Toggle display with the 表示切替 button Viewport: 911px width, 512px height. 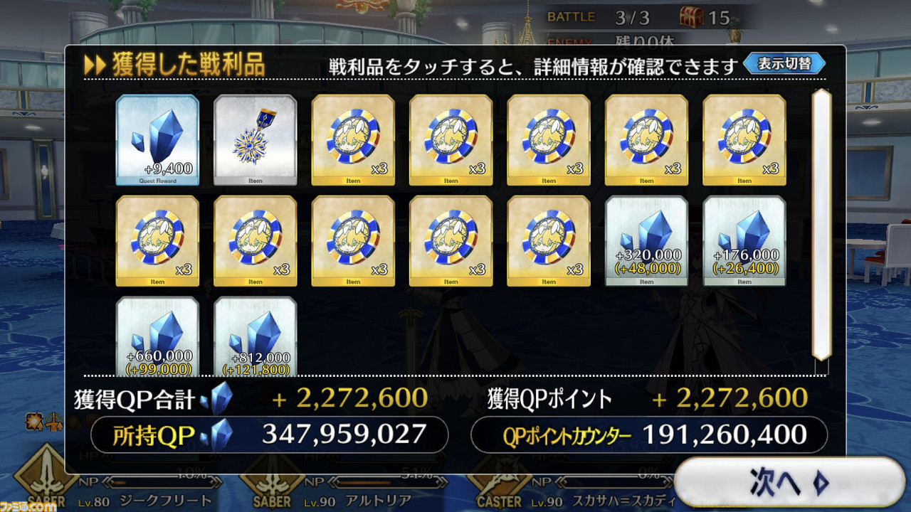point(784,63)
